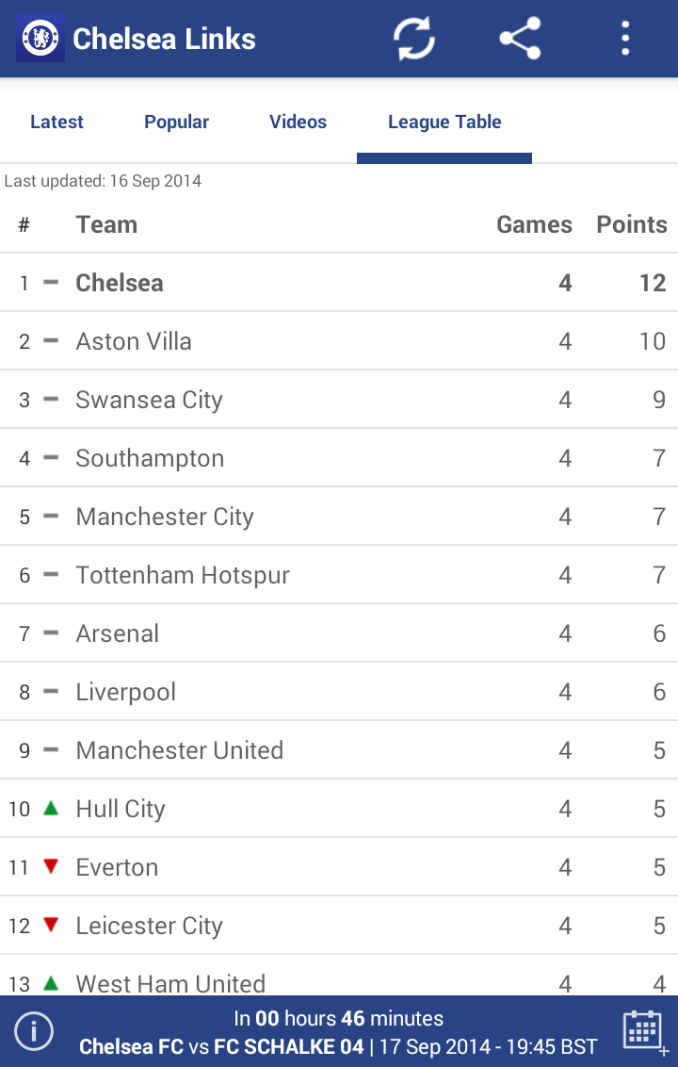Screen dimensions: 678x1067
Task: Open the three-dot overflow menu
Action: click(x=625, y=38)
